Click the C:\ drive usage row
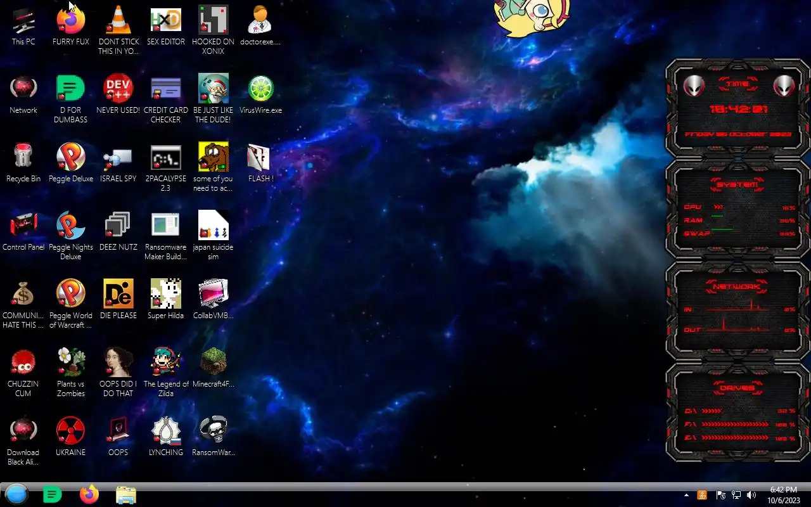The height and width of the screenshot is (507, 811). click(739, 411)
